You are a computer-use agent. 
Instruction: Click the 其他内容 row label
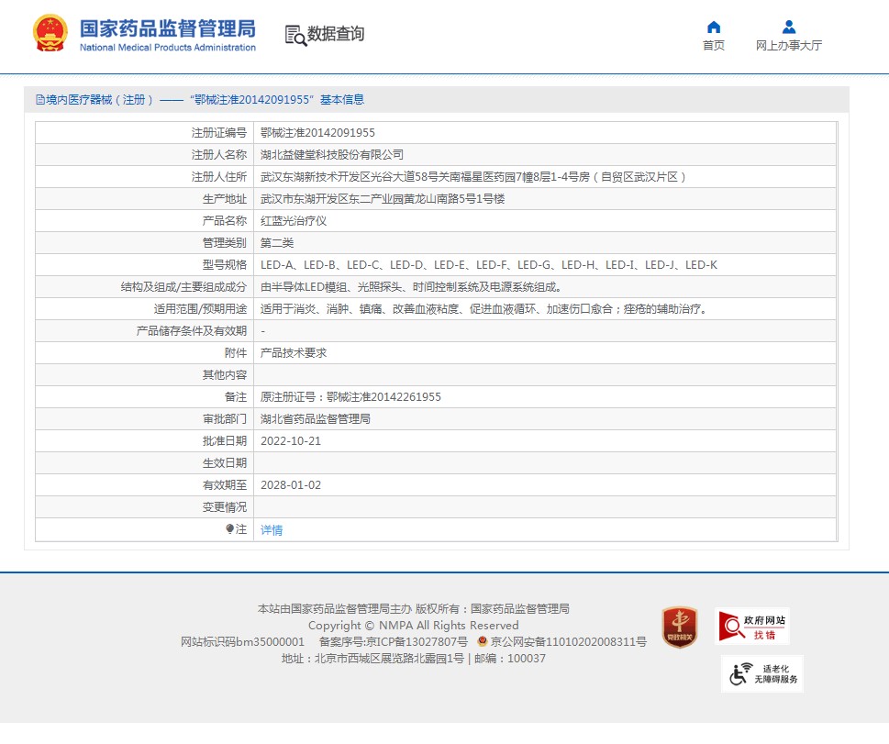[225, 375]
